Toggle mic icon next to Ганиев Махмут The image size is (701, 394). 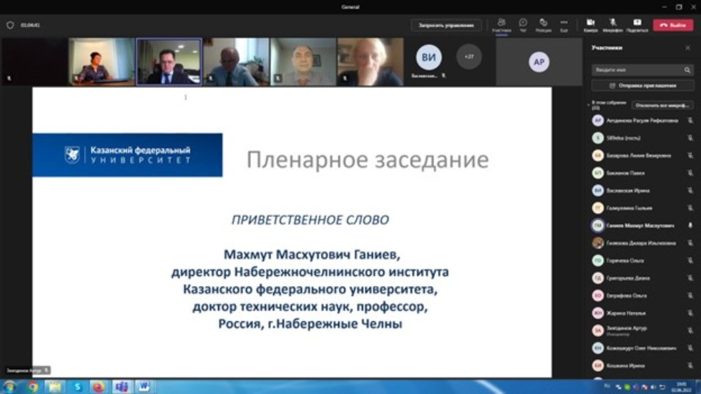click(690, 225)
